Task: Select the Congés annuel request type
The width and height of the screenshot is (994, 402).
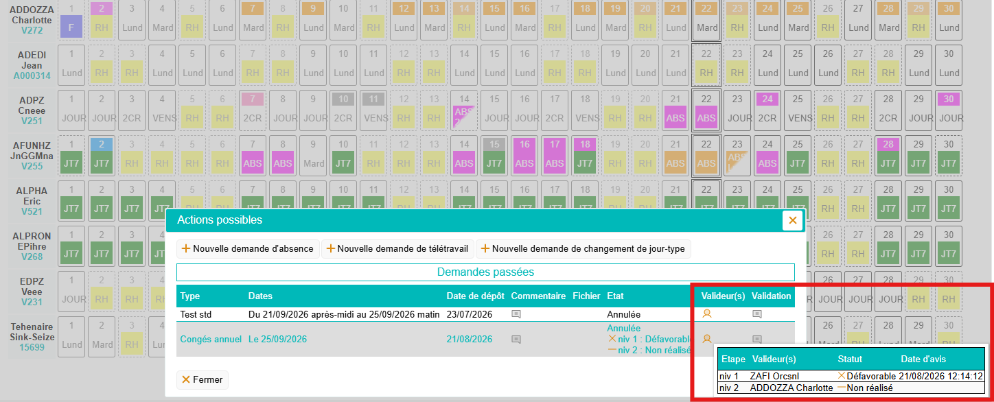Action: (x=211, y=339)
